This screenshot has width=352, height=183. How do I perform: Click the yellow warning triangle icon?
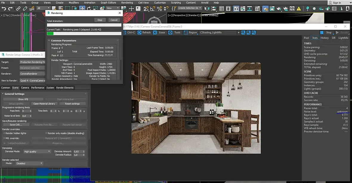(299, 9)
